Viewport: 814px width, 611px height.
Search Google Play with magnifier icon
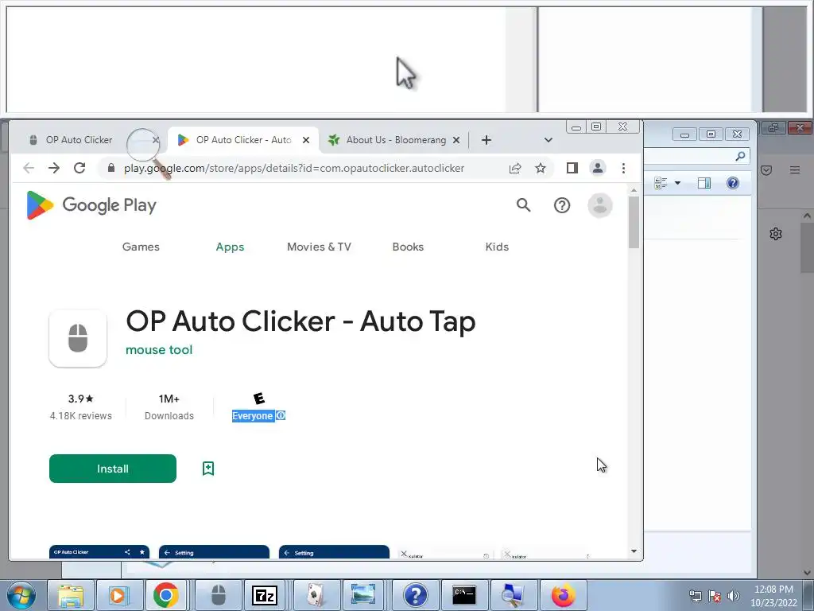524,205
